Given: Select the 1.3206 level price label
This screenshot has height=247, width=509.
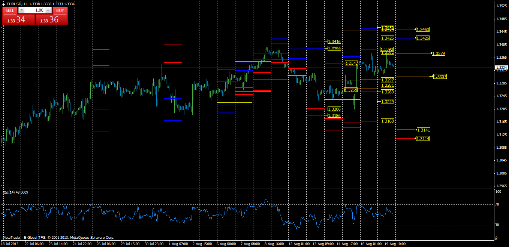Looking at the screenshot, I should tap(334, 109).
